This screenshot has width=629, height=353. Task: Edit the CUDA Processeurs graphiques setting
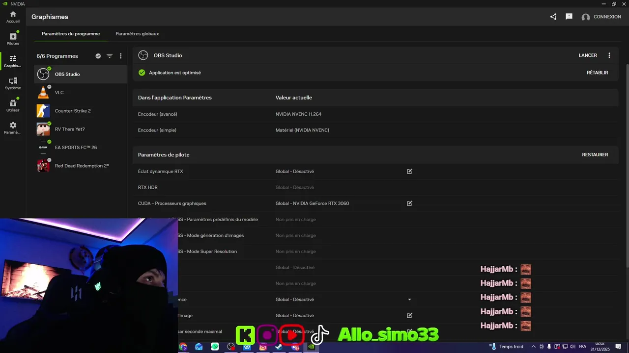[409, 203]
